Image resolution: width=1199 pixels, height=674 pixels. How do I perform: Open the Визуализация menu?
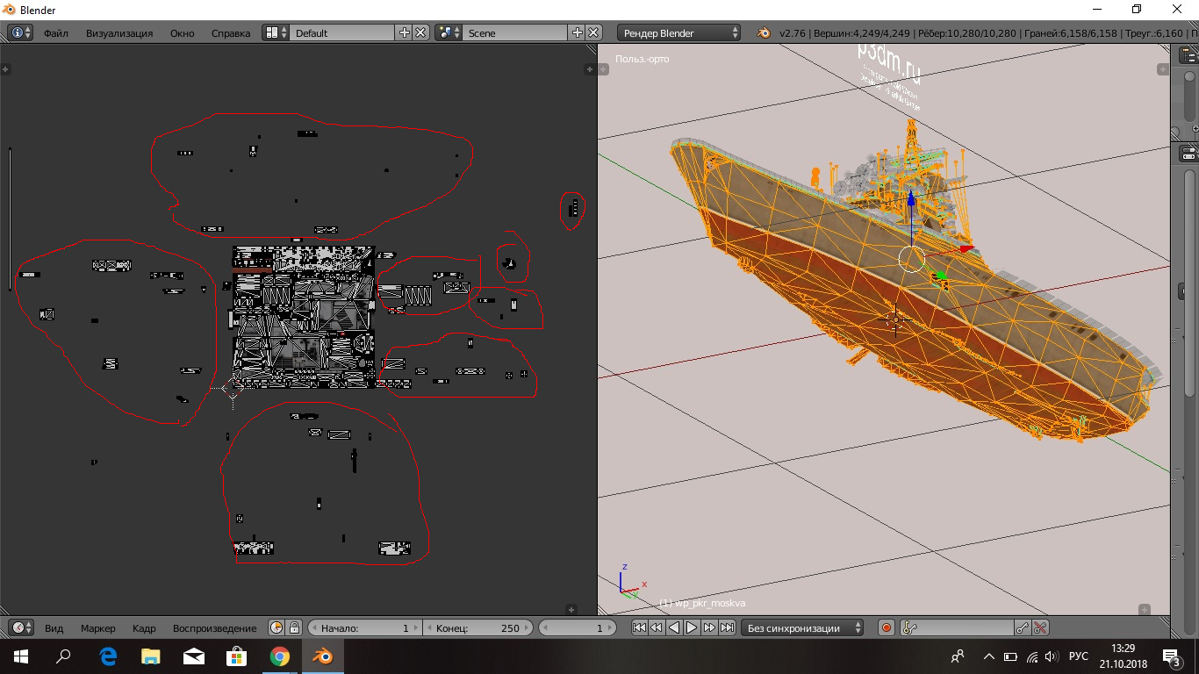119,33
